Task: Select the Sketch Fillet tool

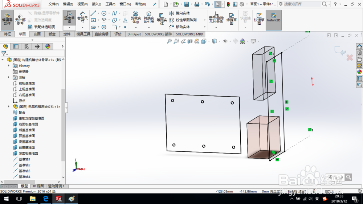Action: [114, 27]
